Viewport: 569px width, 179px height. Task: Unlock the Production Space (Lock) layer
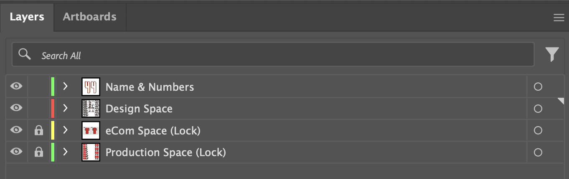38,152
